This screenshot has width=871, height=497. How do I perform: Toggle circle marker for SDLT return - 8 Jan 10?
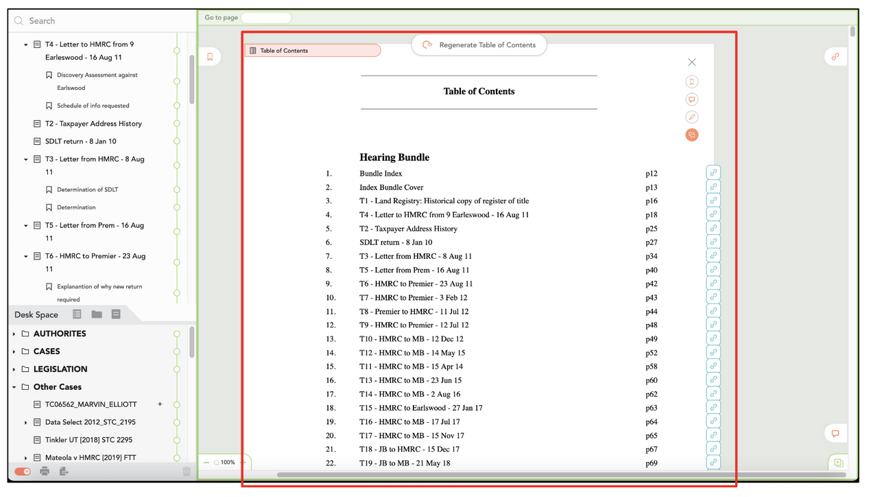click(x=177, y=141)
